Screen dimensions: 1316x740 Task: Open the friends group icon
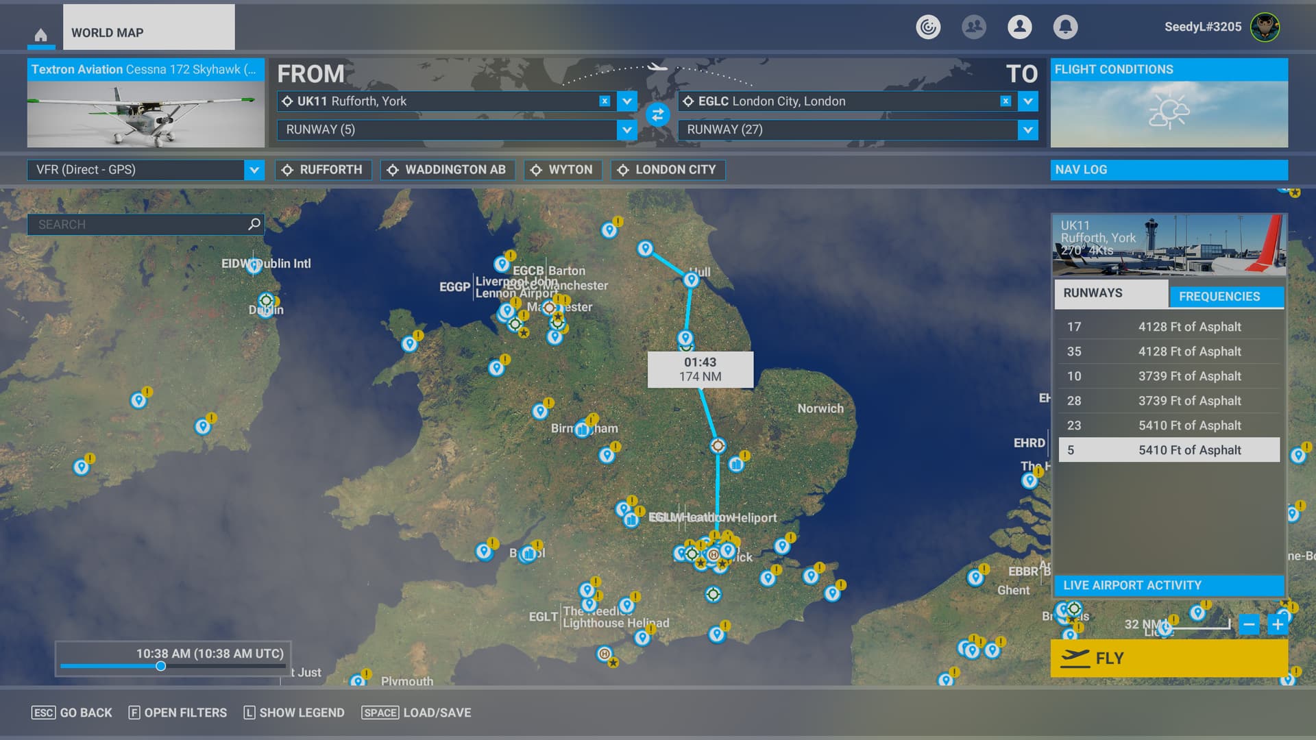(x=974, y=27)
